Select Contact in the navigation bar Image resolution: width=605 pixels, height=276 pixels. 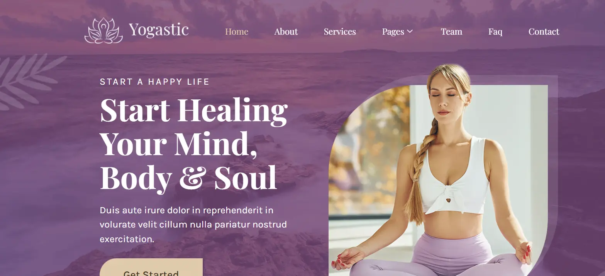point(544,32)
